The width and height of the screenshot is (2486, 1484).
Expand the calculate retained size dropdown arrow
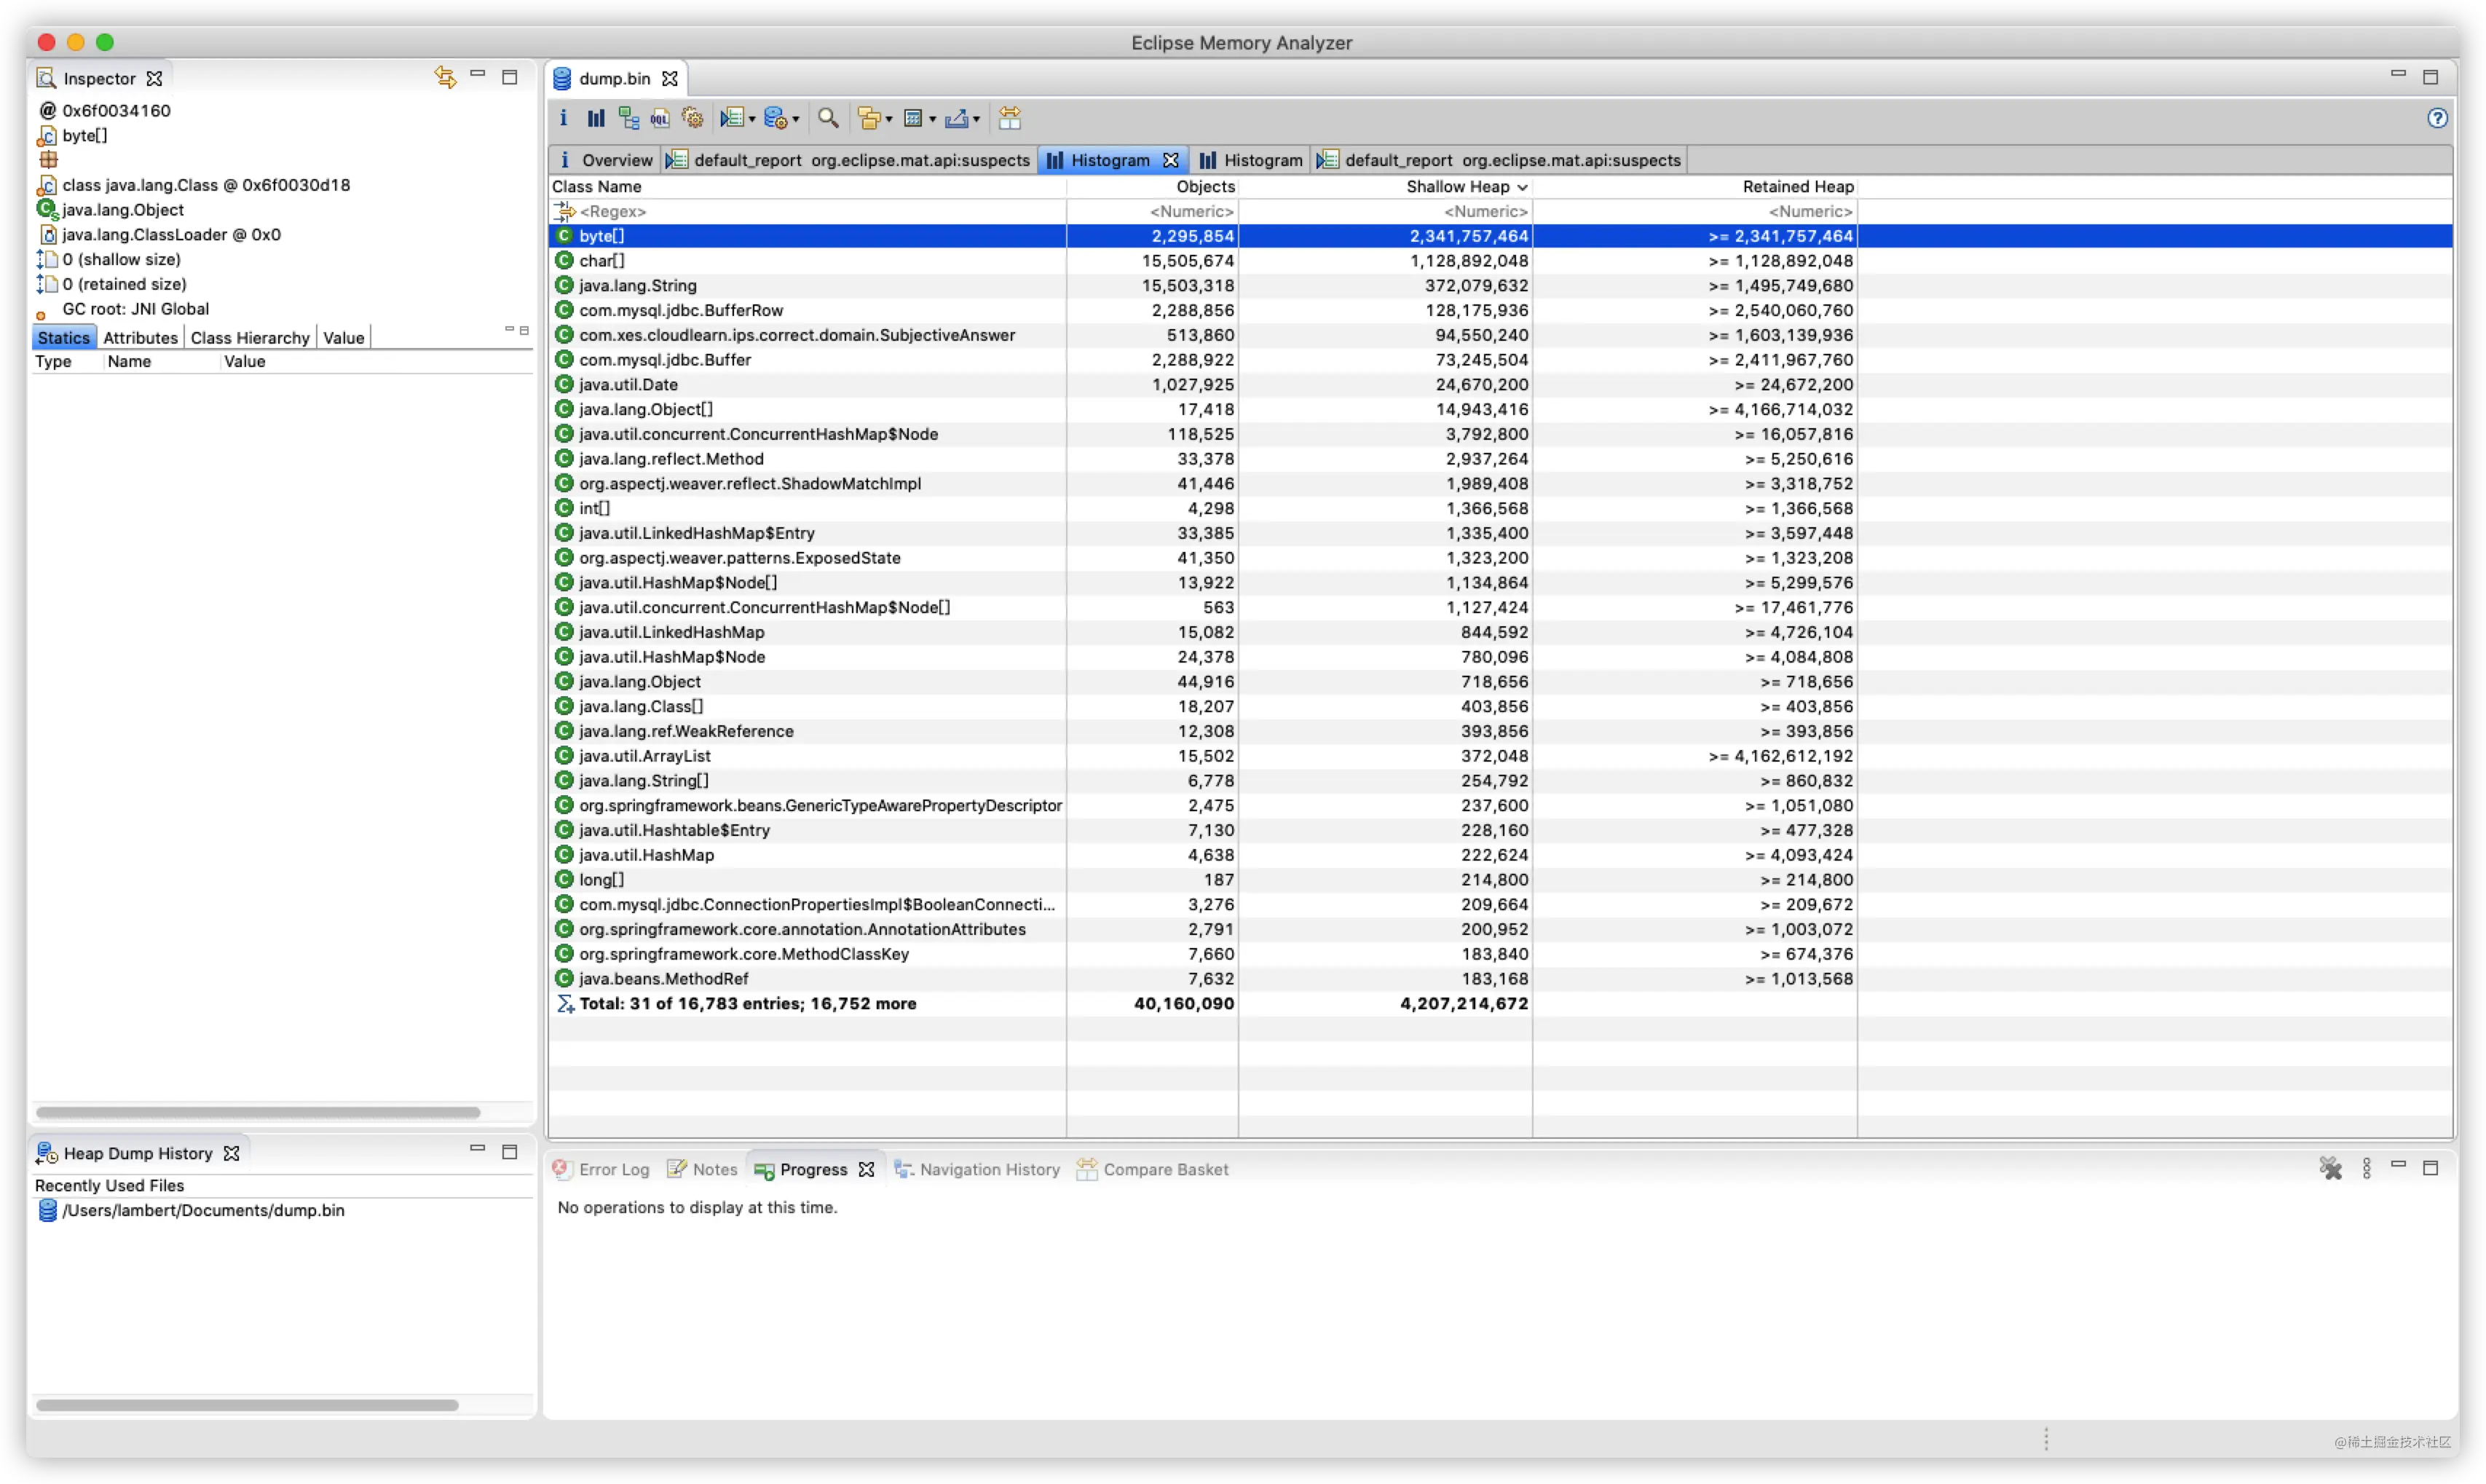[933, 120]
